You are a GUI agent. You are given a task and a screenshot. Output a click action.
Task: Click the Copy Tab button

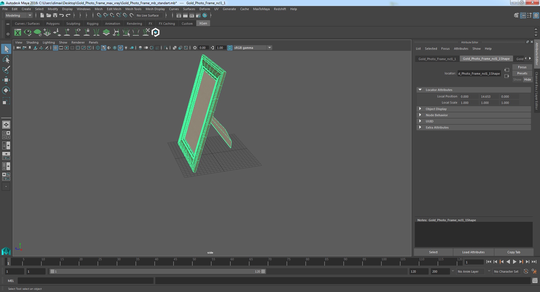tap(514, 252)
